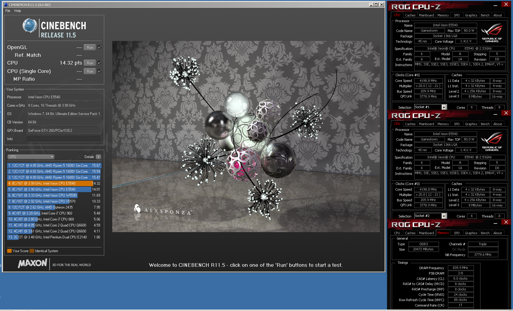Viewport: 513px width, 311px height.
Task: Open About tab in bottom CPU-Z window
Action: [497, 233]
